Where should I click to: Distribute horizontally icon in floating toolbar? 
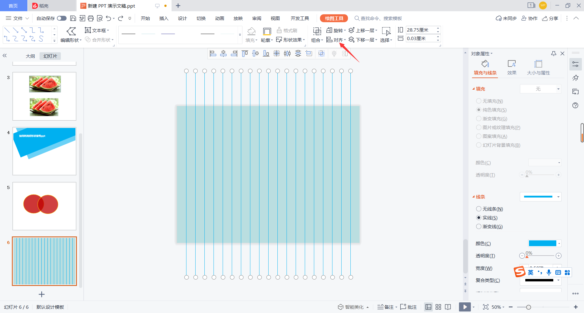pyautogui.click(x=287, y=54)
